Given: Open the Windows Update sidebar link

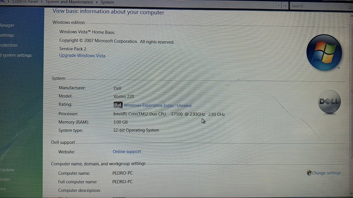Looking at the screenshot, I should pyautogui.click(x=7, y=170).
